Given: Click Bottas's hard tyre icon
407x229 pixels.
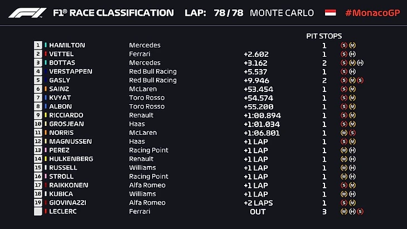Looking at the screenshot, I should [x=360, y=63].
